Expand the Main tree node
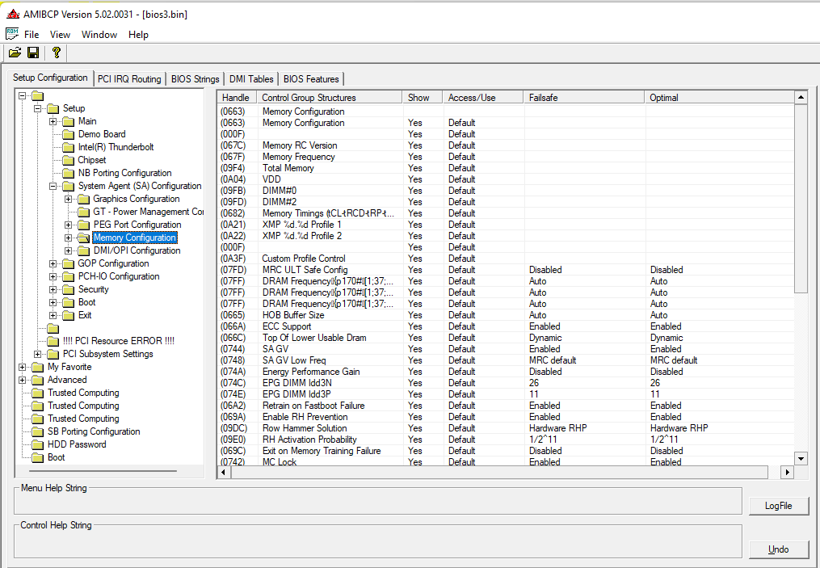This screenshot has width=820, height=568. pos(53,121)
